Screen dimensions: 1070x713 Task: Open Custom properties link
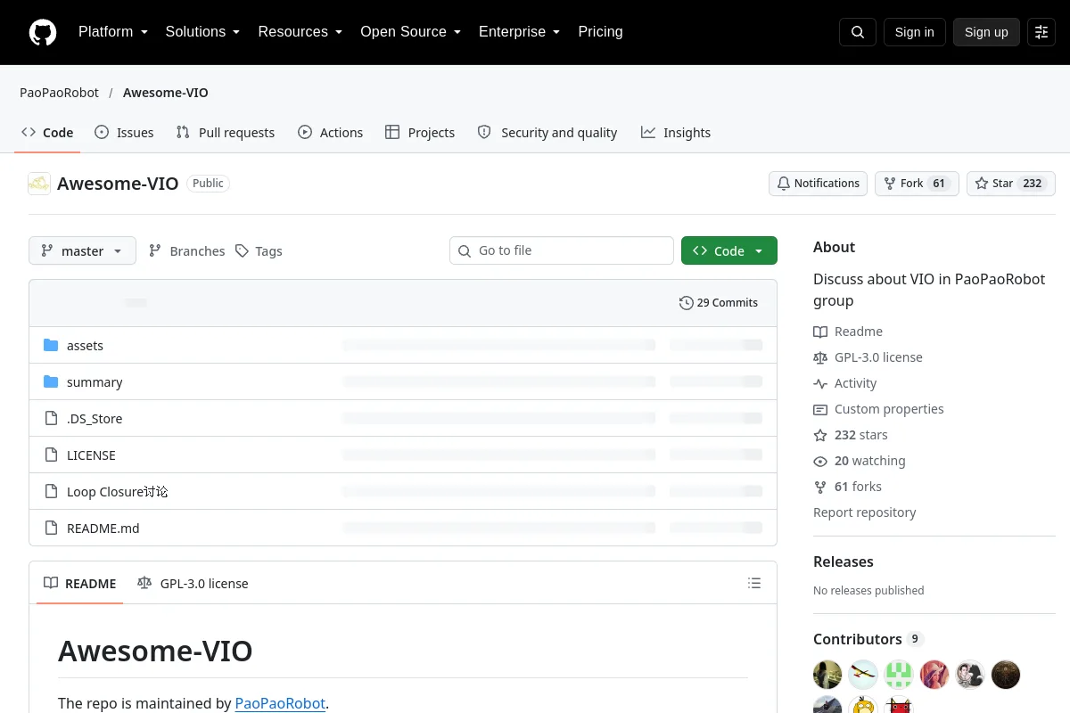[x=878, y=409]
